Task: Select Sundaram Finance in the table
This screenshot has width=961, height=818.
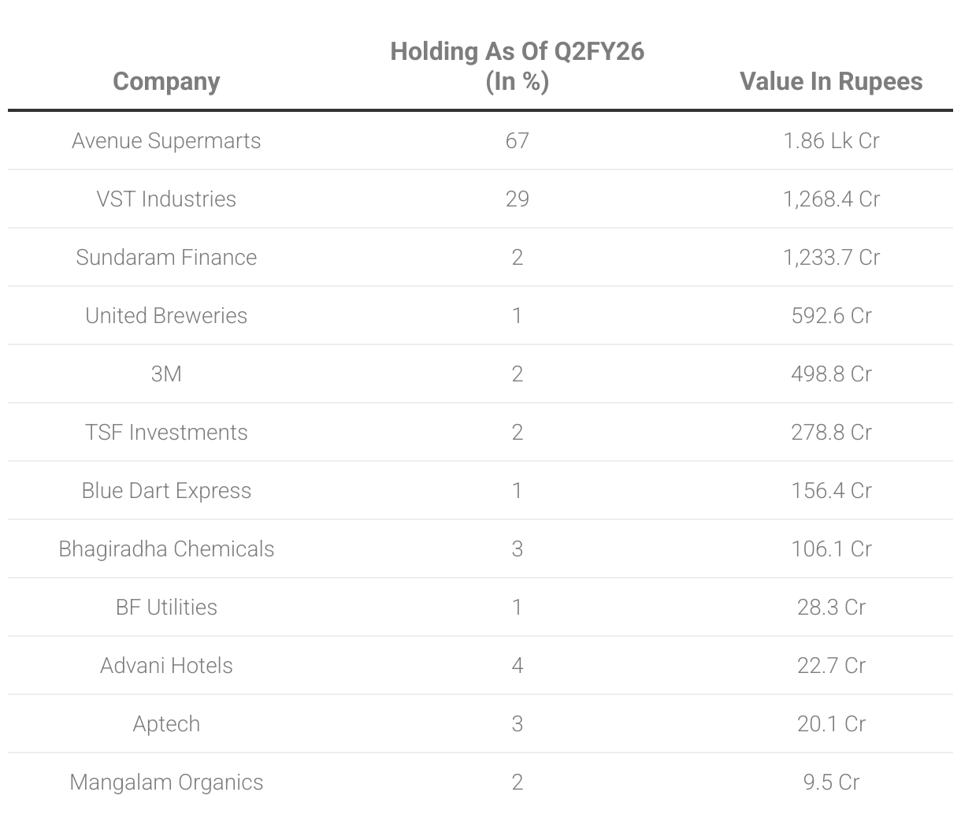Action: pyautogui.click(x=166, y=257)
